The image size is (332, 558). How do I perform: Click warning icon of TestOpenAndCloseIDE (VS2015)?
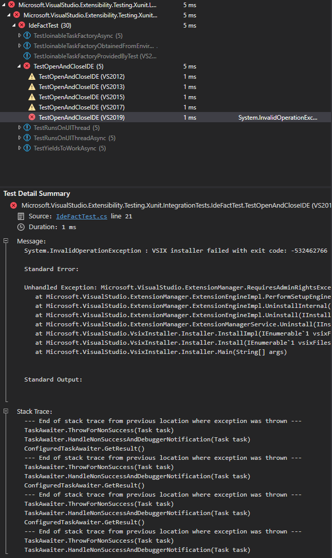pyautogui.click(x=32, y=97)
